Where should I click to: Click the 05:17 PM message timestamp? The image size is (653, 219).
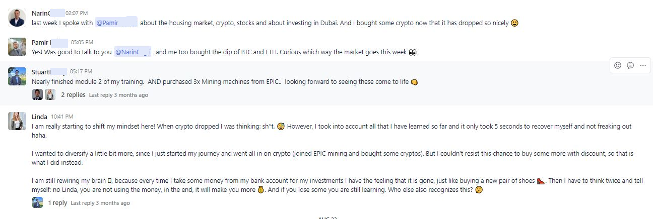[81, 71]
